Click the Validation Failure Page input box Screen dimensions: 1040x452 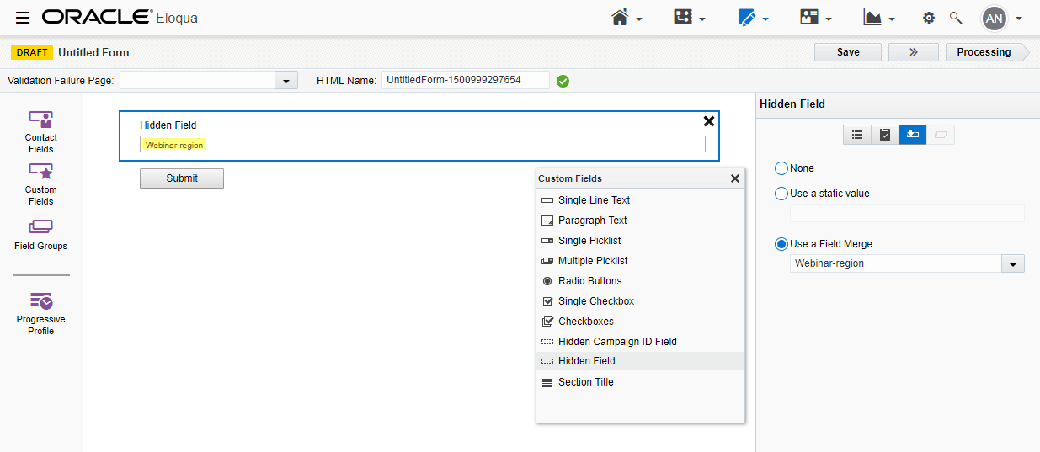tap(197, 80)
